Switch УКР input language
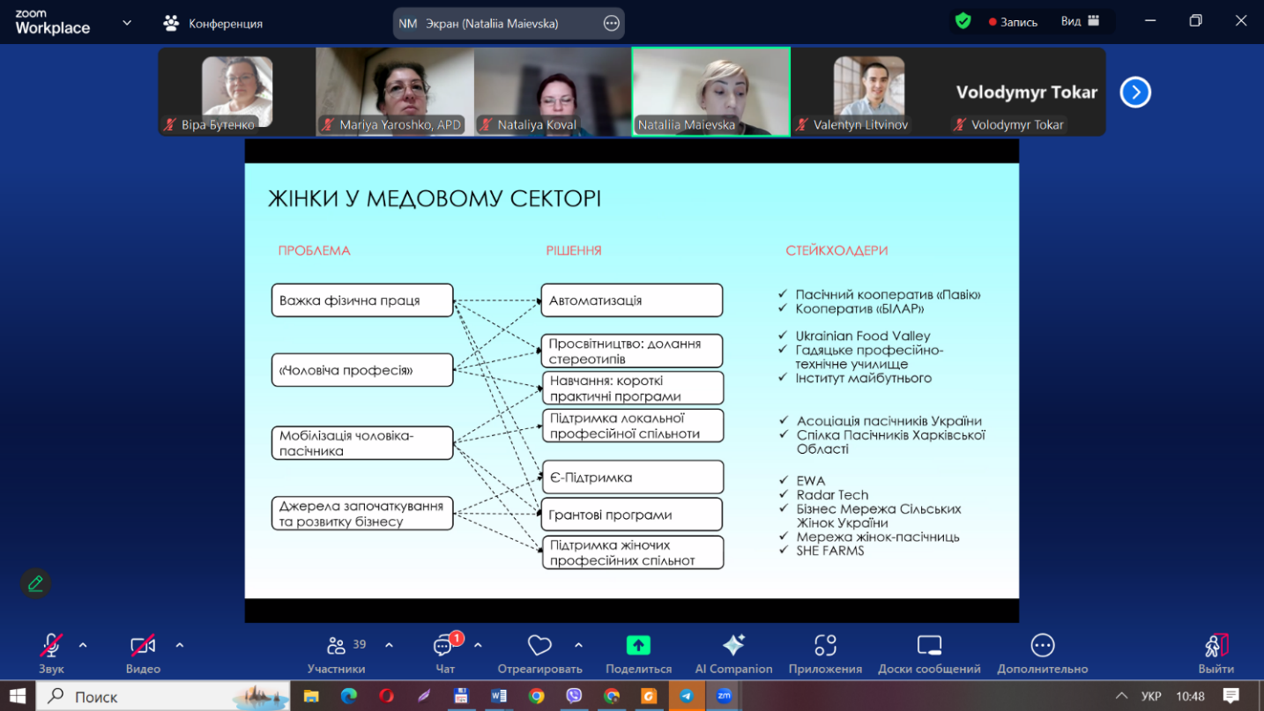 pyautogui.click(x=1151, y=696)
